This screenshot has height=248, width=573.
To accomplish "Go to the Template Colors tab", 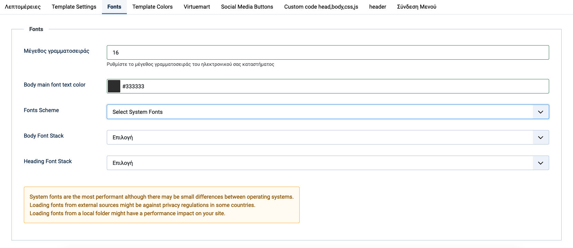I will (x=152, y=7).
